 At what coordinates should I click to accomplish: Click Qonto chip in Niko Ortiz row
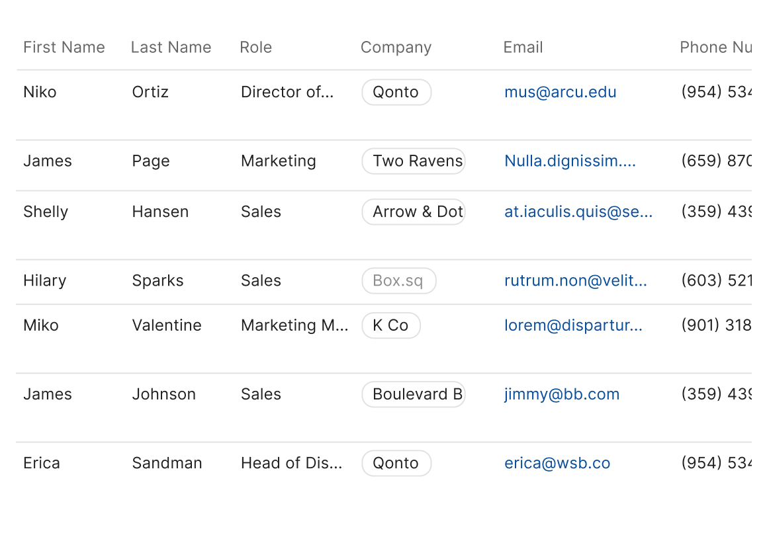(x=396, y=92)
